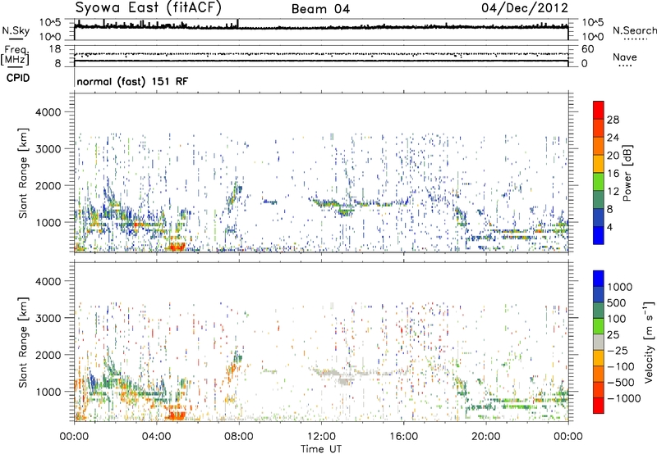Click the "-100" label on velocity colorbar

point(620,366)
